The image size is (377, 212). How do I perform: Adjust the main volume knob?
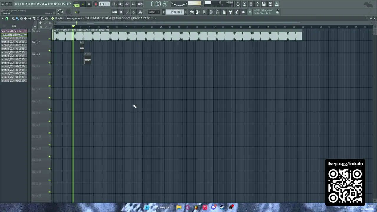[60, 12]
